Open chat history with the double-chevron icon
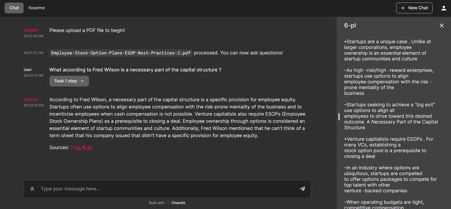 (x=32, y=189)
